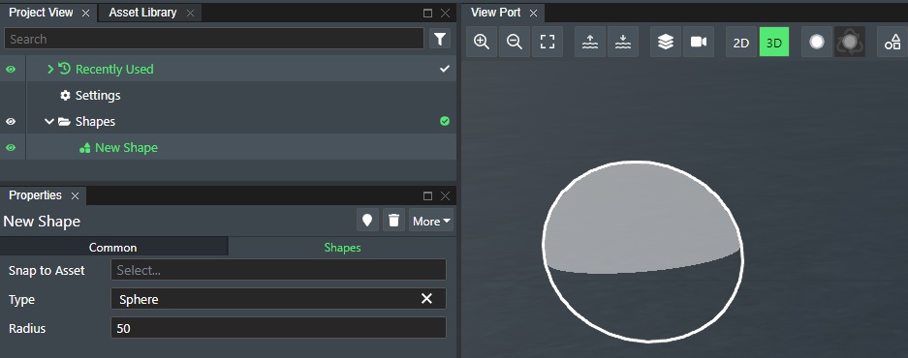The width and height of the screenshot is (908, 358).
Task: Click the location pin icon button
Action: pyautogui.click(x=367, y=221)
